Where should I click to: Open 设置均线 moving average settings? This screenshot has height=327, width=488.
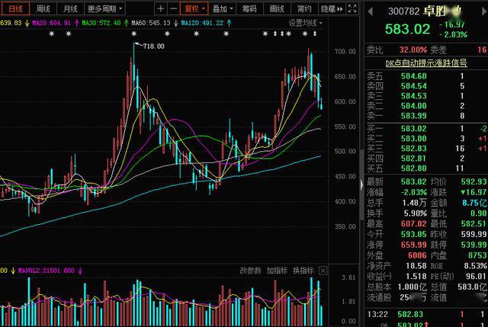click(305, 23)
